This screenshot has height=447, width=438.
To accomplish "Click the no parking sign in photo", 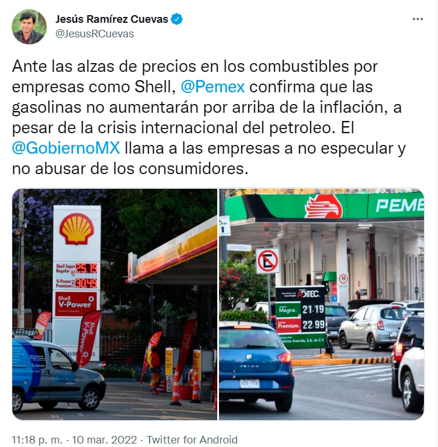I will point(267,261).
